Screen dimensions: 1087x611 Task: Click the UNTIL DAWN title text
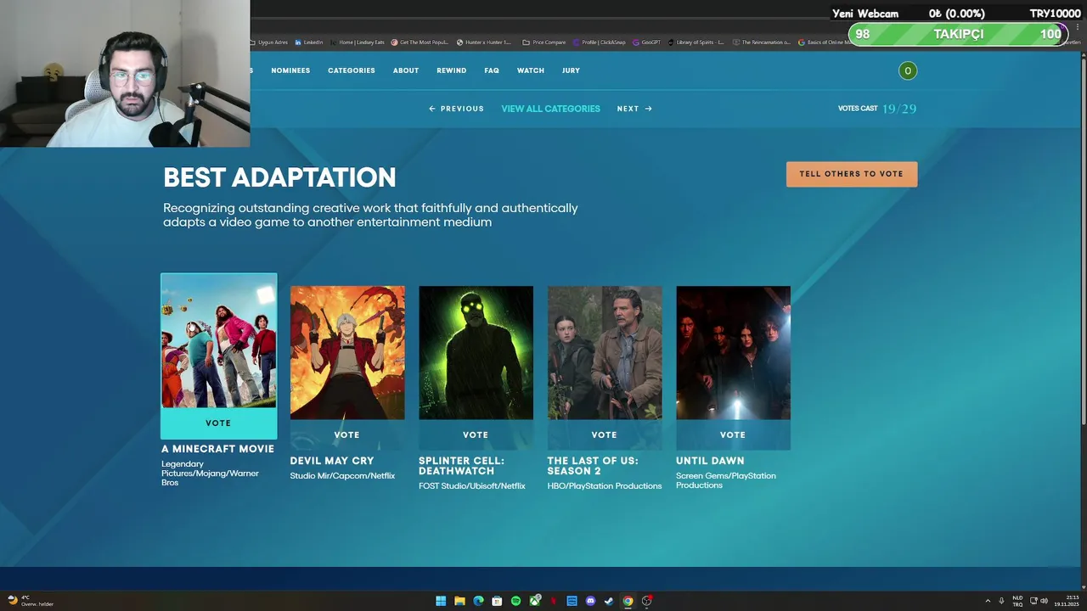pos(710,461)
